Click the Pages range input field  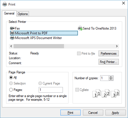(51, 90)
